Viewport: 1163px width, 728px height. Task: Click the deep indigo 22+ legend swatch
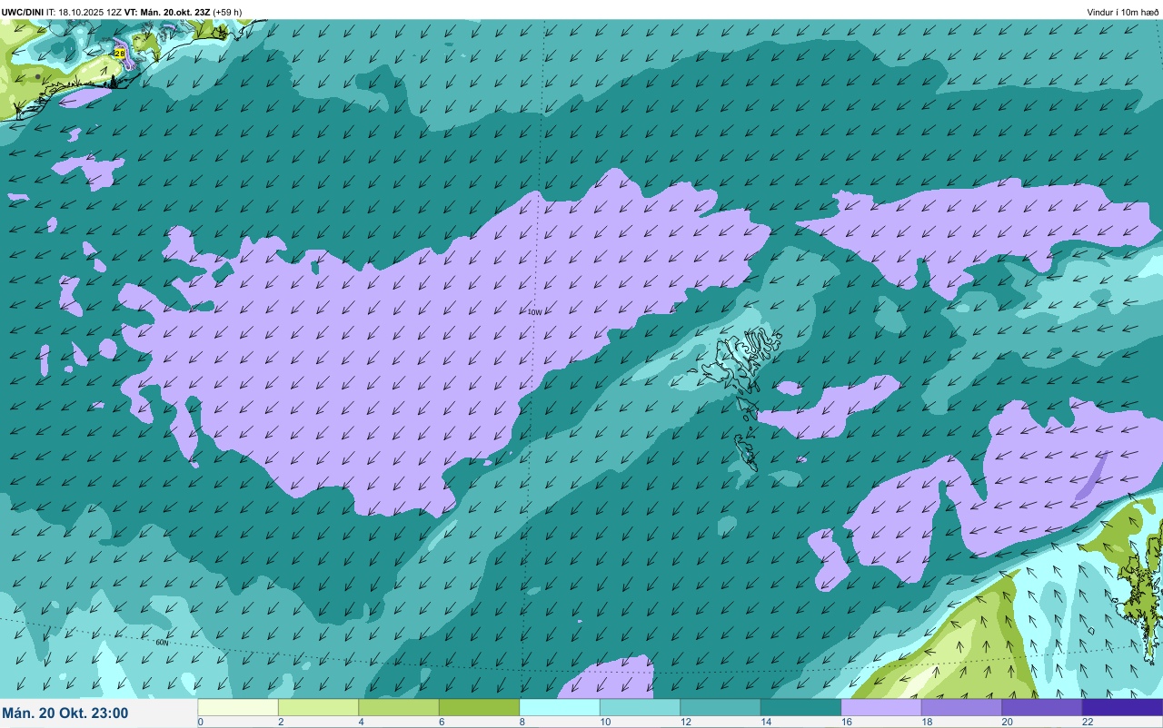point(1122,707)
